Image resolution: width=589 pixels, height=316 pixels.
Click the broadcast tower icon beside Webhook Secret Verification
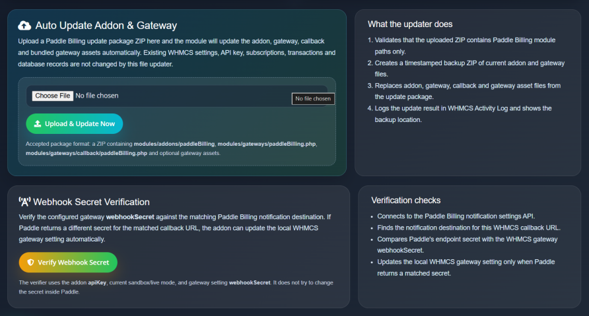(x=24, y=202)
